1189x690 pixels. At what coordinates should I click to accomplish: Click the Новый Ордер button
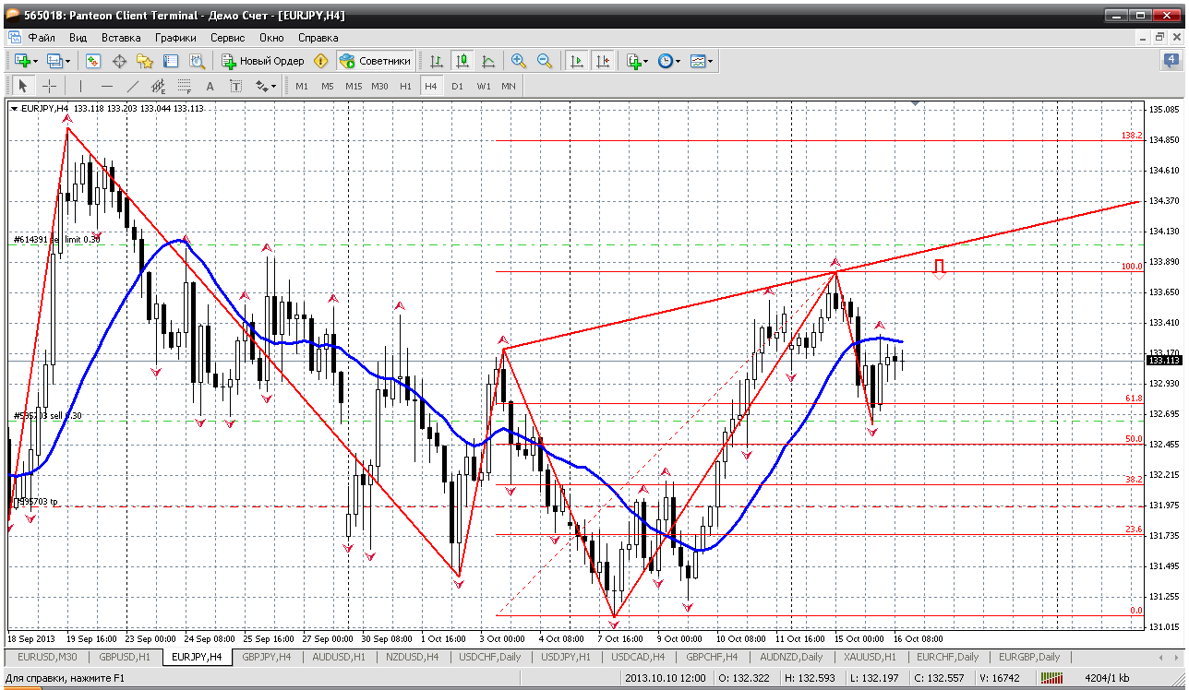click(x=263, y=61)
